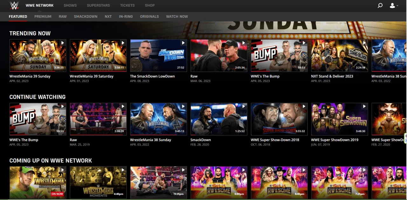Open the SmackDown title in Continue Watching
Image resolution: width=407 pixels, height=200 pixels.
201,140
